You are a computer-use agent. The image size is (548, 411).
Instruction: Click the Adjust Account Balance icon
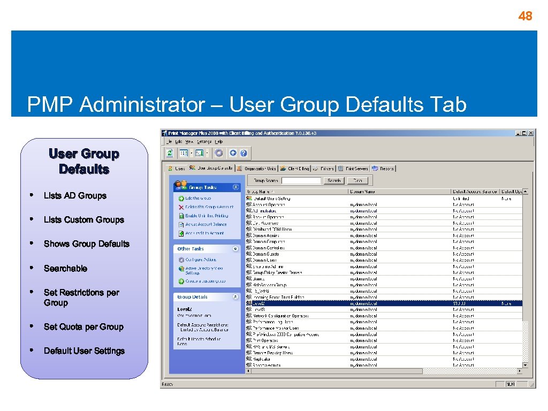pos(181,224)
